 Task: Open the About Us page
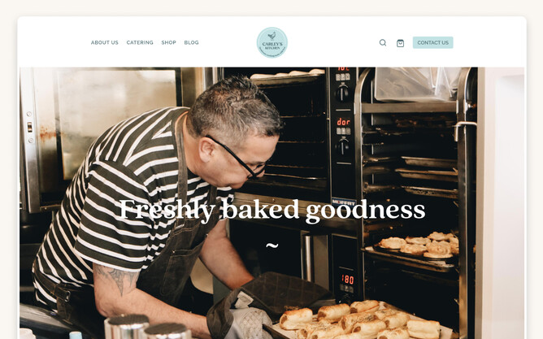(x=105, y=42)
